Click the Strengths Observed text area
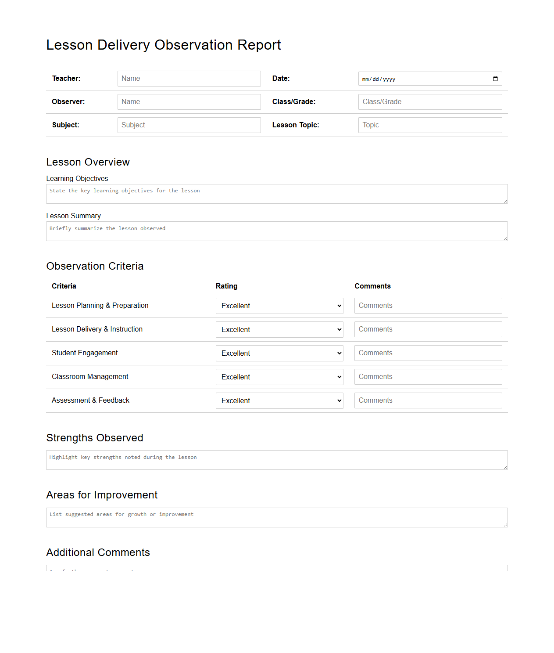 276,459
